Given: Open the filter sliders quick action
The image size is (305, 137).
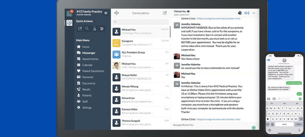Looking at the screenshot, I should coord(102,29).
